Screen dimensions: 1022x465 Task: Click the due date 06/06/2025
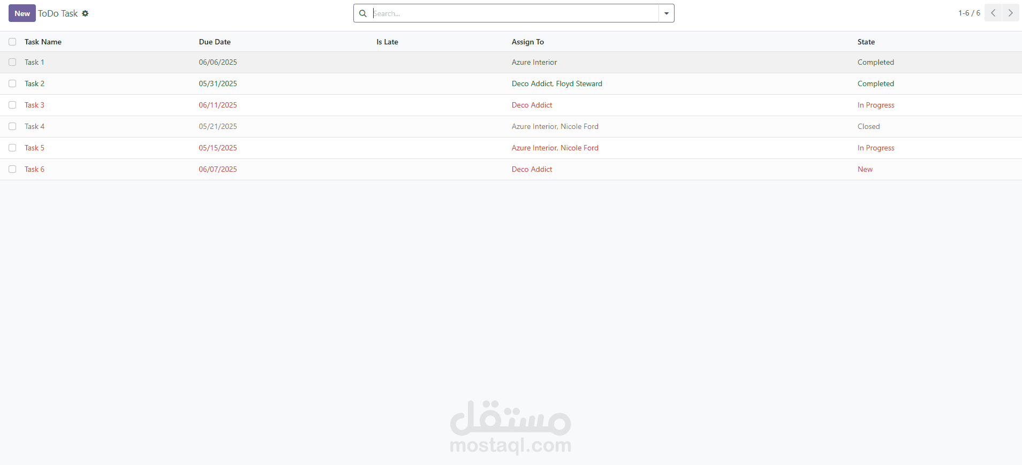[x=218, y=62]
